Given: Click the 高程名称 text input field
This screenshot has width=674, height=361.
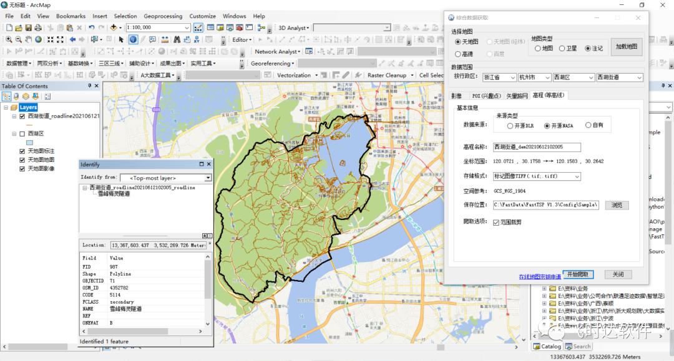Looking at the screenshot, I should (x=537, y=147).
